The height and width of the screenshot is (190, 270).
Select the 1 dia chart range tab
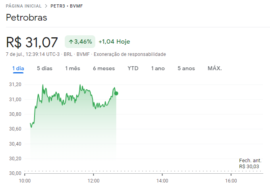pyautogui.click(x=18, y=68)
